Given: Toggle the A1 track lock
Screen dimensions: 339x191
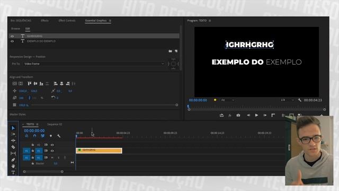Looking at the screenshot, I should click(x=33, y=158).
